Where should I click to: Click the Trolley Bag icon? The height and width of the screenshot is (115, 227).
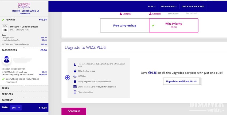click(x=75, y=81)
